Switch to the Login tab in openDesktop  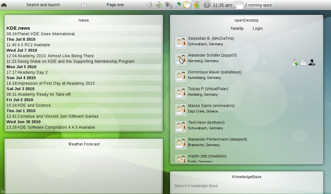coord(258,28)
